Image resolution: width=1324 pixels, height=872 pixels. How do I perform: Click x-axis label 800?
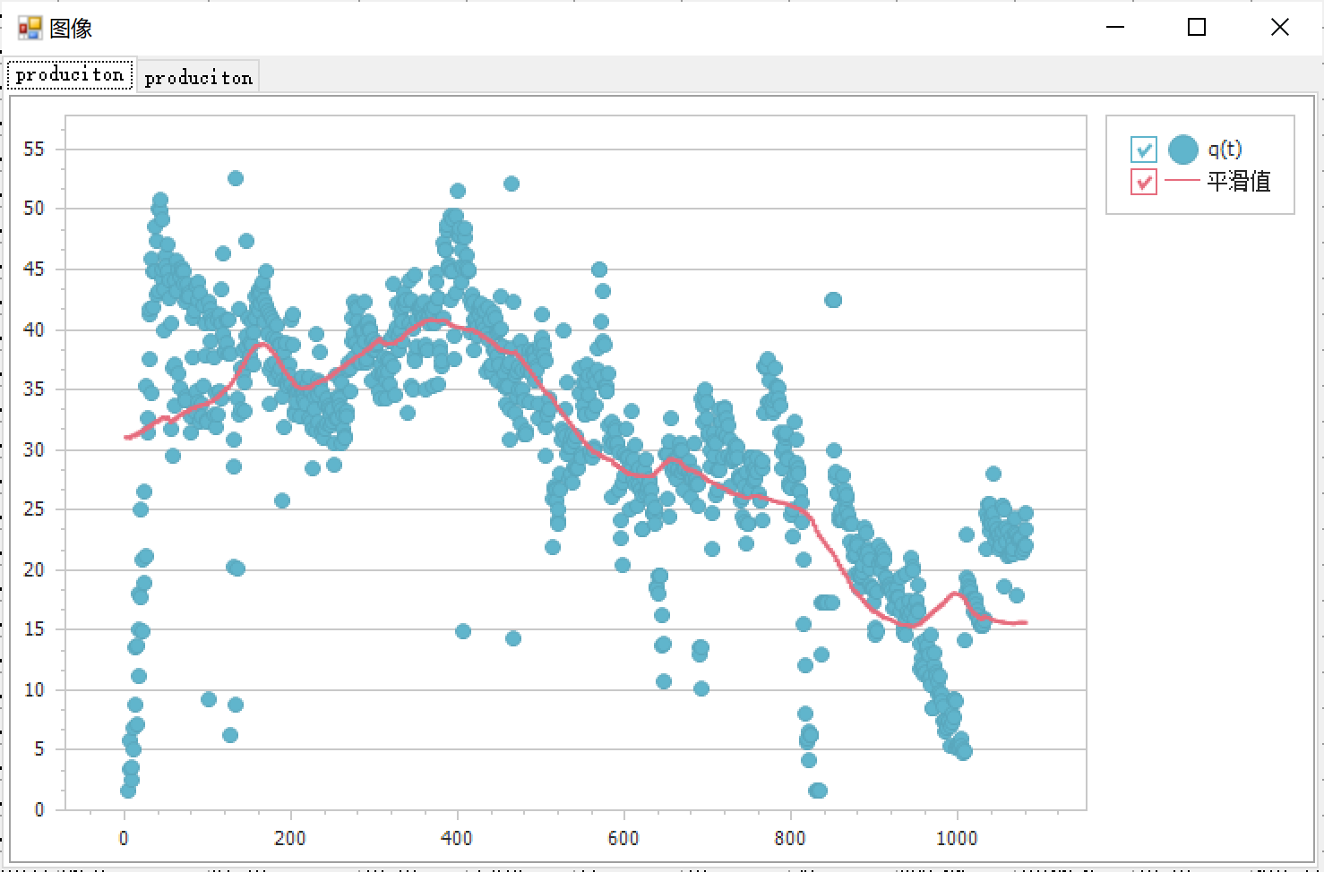pyautogui.click(x=790, y=839)
